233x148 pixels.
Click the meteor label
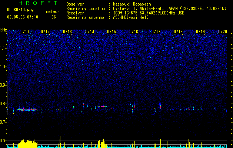click(x=53, y=11)
